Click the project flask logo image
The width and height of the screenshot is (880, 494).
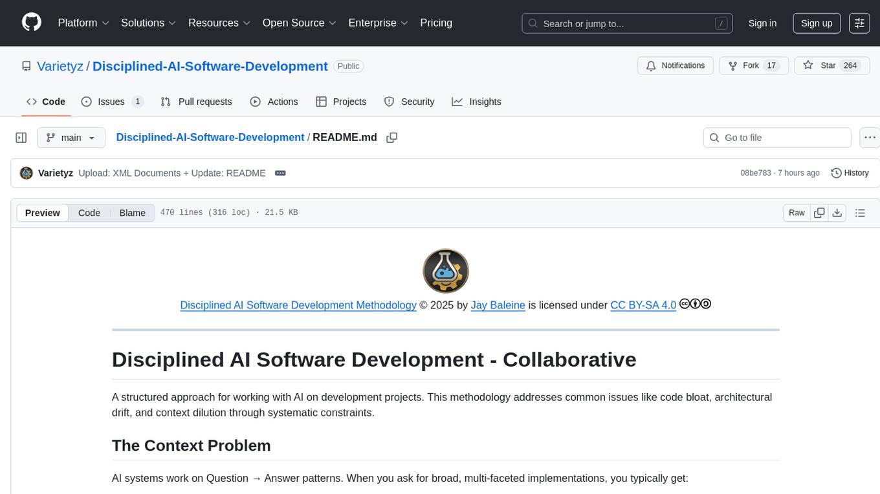[446, 271]
